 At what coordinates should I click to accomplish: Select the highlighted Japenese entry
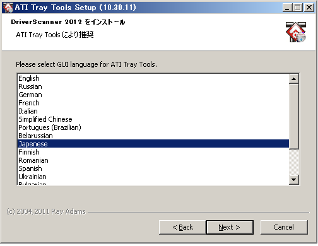click(x=153, y=144)
